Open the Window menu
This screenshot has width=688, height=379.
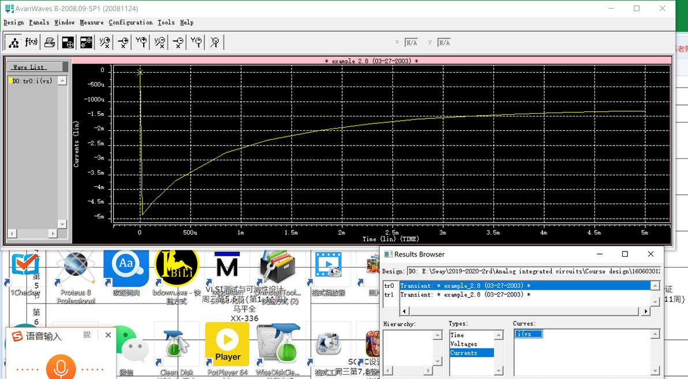[x=65, y=22]
